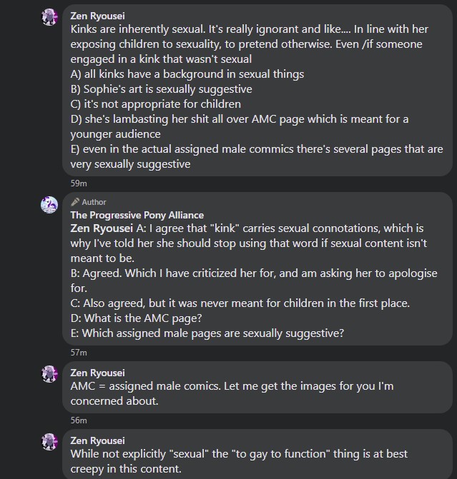Click Zen Ryousei's name on the bottom comment
The image size is (457, 479).
pyautogui.click(x=97, y=440)
